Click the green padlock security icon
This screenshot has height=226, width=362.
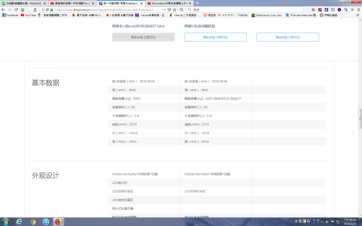click(52, 10)
